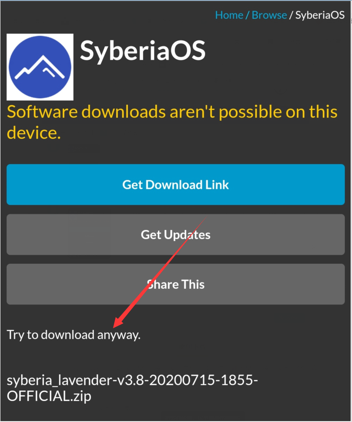Viewport: 352px width, 422px height.
Task: Click the Get Download Link button
Action: click(x=176, y=185)
